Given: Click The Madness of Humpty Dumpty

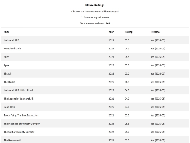Looking at the screenshot, I should click(22, 124).
